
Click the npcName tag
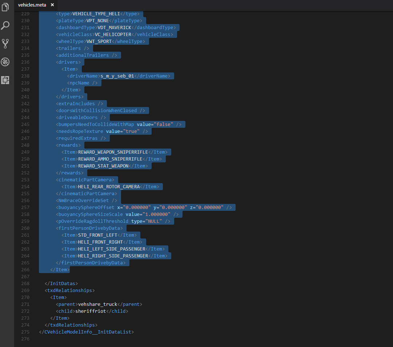[x=82, y=83]
